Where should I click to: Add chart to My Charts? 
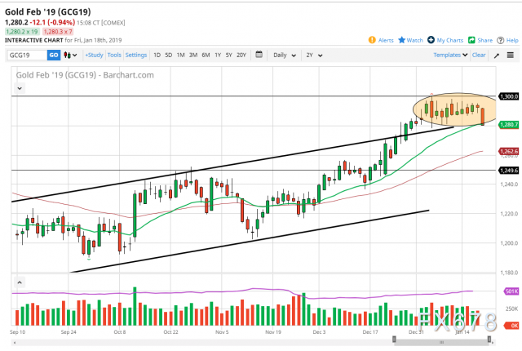pos(431,39)
